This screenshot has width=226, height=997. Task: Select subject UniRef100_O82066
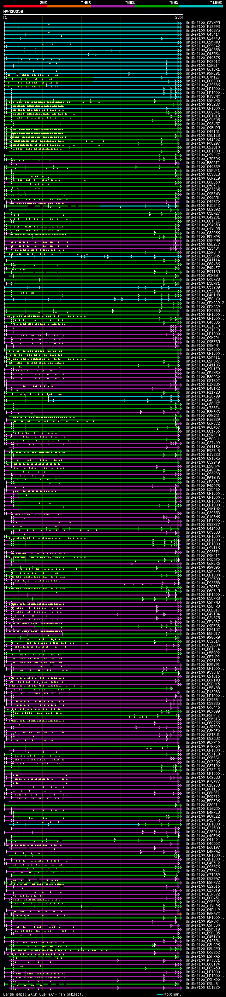click(x=203, y=233)
